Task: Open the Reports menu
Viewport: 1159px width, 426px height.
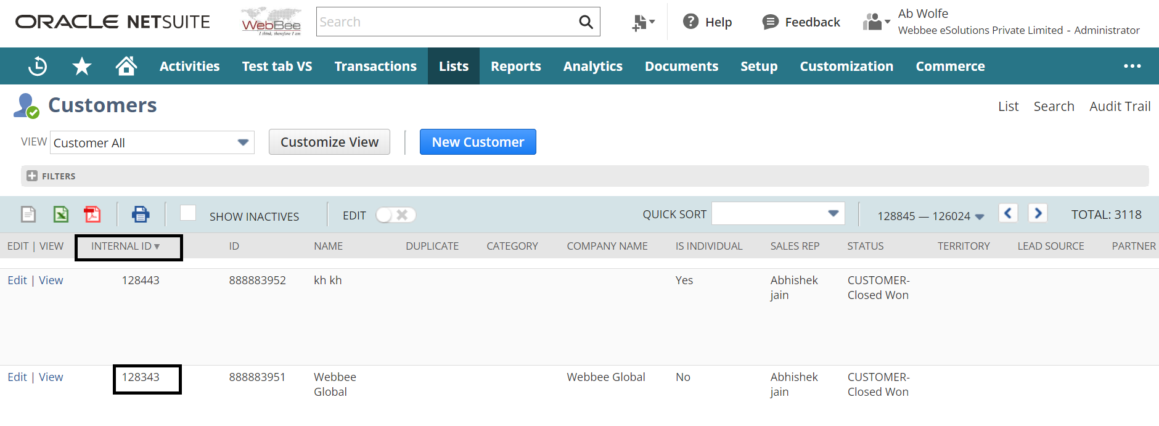Action: click(x=515, y=67)
